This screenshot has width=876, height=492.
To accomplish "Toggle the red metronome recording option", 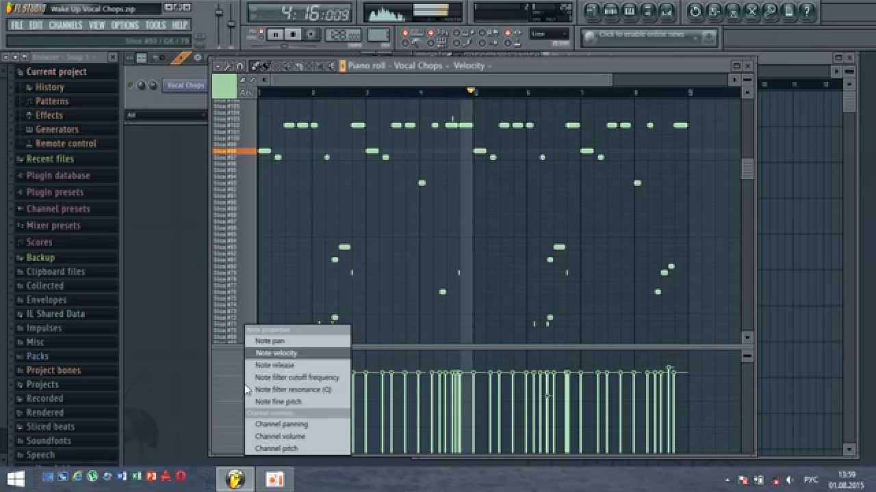I will (405, 33).
